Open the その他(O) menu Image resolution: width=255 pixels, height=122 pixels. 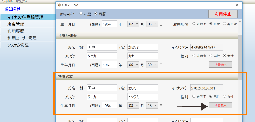pos(21,2)
